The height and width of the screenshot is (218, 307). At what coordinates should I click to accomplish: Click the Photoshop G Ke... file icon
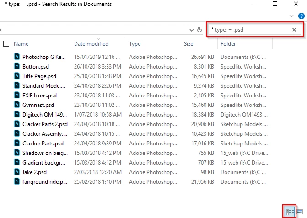pos(17,57)
